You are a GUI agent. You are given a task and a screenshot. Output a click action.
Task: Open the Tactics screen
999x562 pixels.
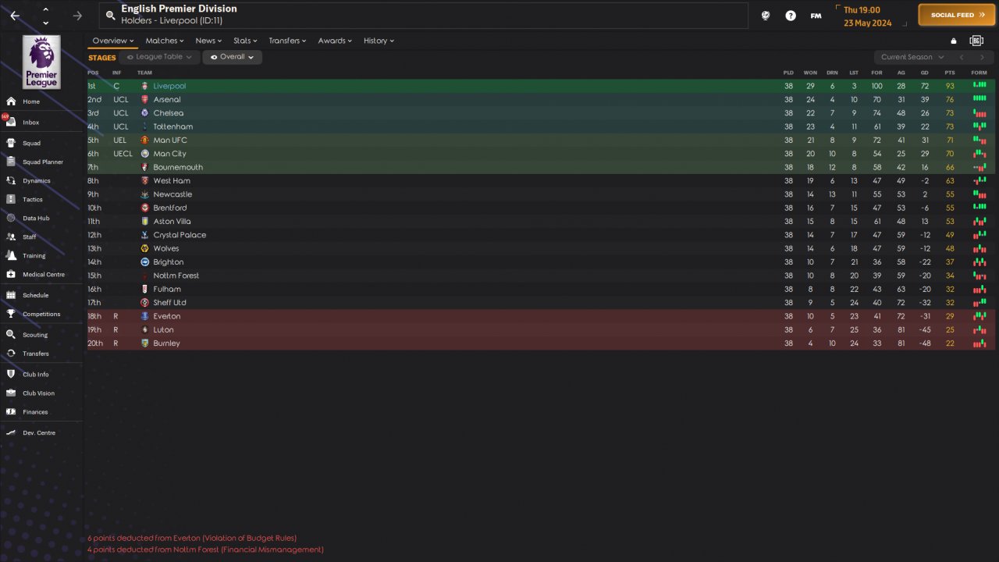[33, 199]
